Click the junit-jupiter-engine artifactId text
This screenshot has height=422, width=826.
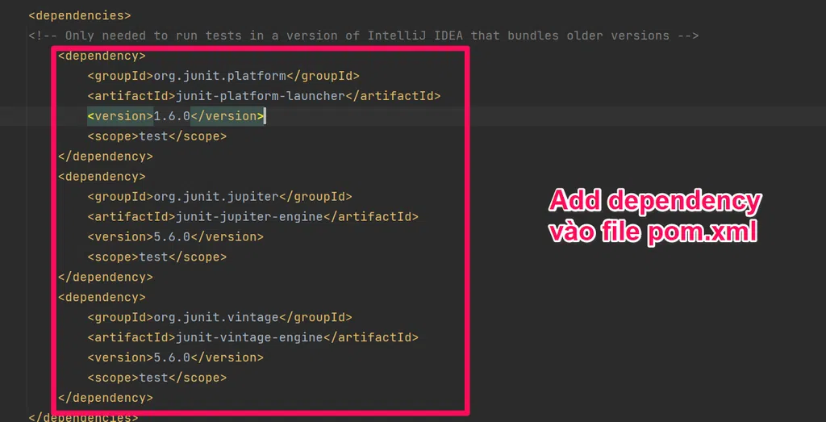(x=249, y=216)
